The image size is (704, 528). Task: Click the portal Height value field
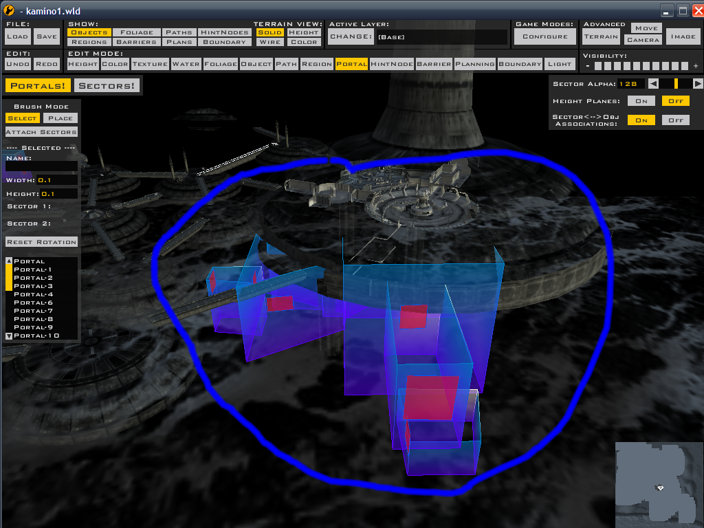(59, 193)
